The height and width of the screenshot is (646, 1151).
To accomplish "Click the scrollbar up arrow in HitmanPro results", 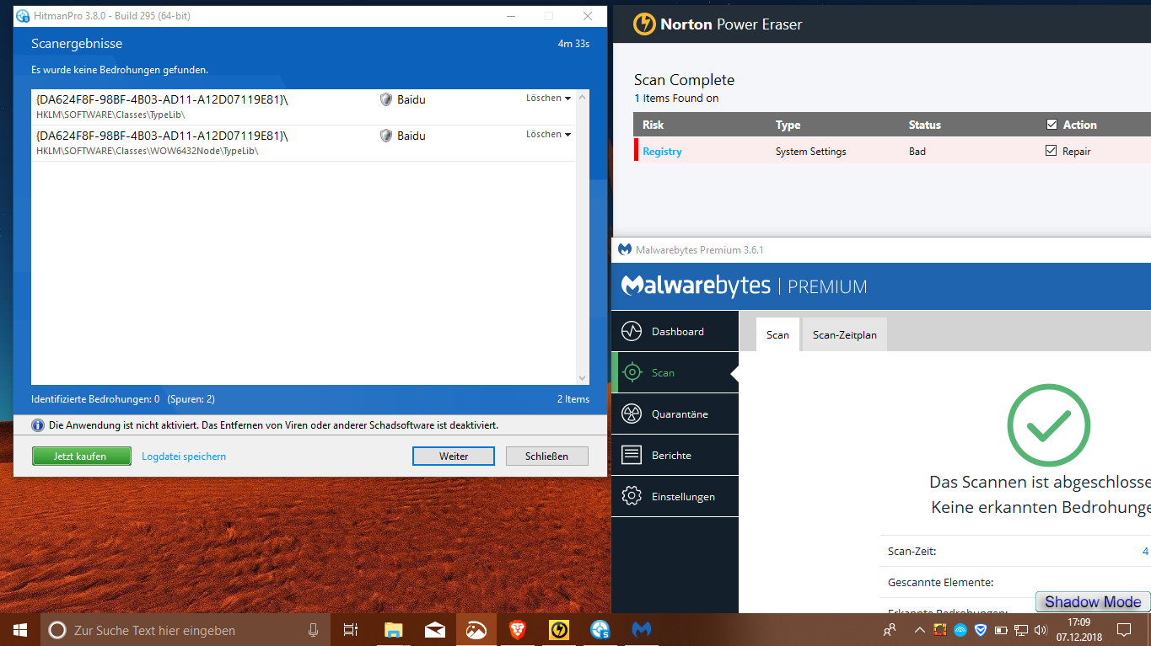I will pyautogui.click(x=582, y=98).
